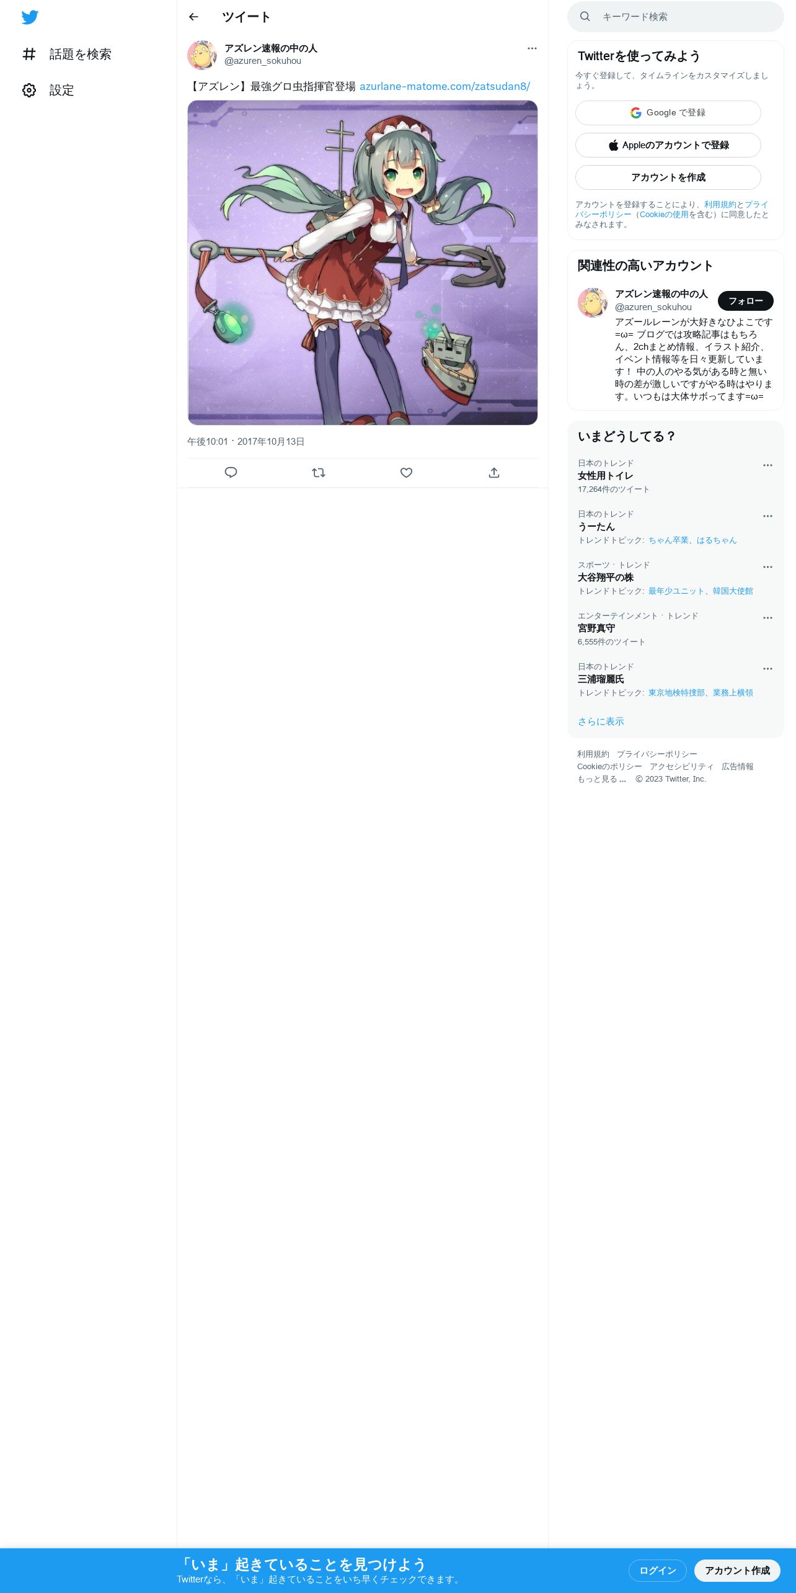Image resolution: width=796 pixels, height=1593 pixels.
Task: Open the tweet's anime image
Action: [363, 262]
